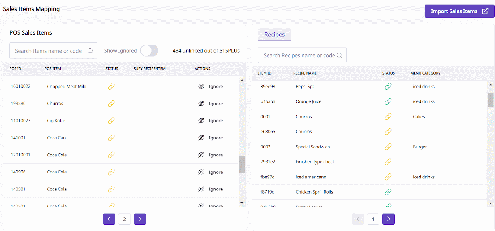495x231 pixels.
Task: Click the green link icon for Pepsi Spl
Action: click(388, 86)
